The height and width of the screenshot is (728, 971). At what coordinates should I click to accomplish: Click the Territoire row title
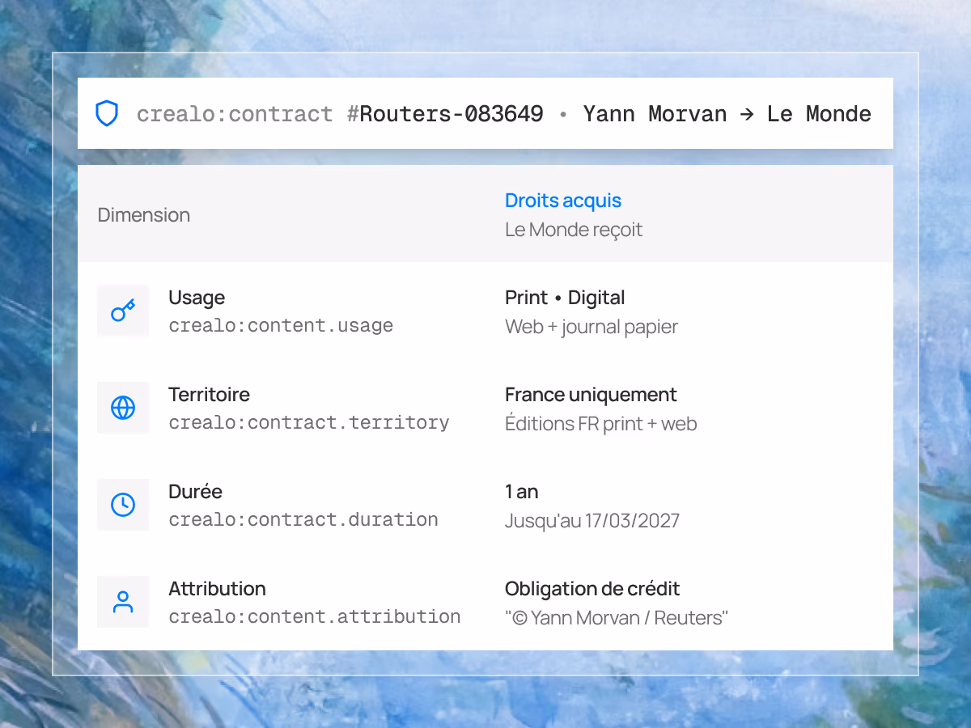pyautogui.click(x=209, y=395)
